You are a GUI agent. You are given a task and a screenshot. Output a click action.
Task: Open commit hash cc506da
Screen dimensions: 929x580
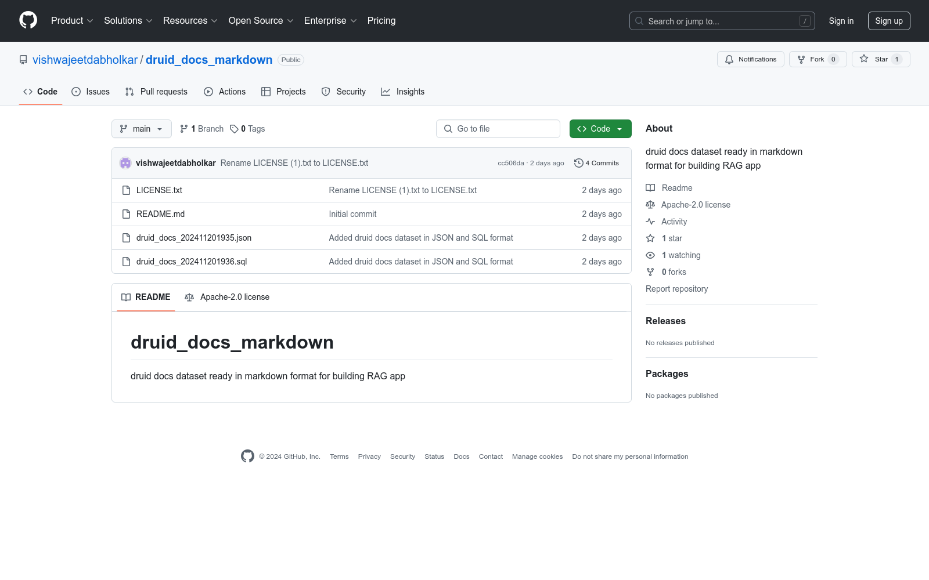pyautogui.click(x=511, y=163)
